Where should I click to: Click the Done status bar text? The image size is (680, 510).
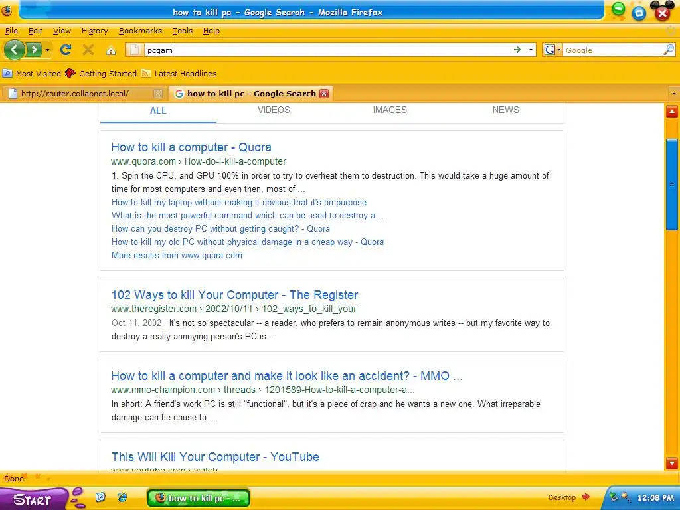coord(14,479)
